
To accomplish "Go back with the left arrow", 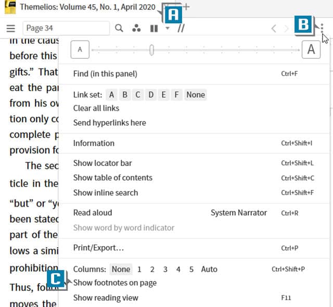I will pos(274,28).
